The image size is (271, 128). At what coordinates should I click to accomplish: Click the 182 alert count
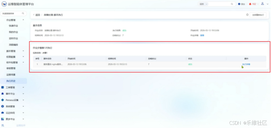254,4
